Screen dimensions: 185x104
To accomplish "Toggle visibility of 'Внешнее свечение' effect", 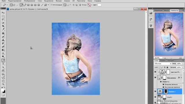I will point(163,84).
